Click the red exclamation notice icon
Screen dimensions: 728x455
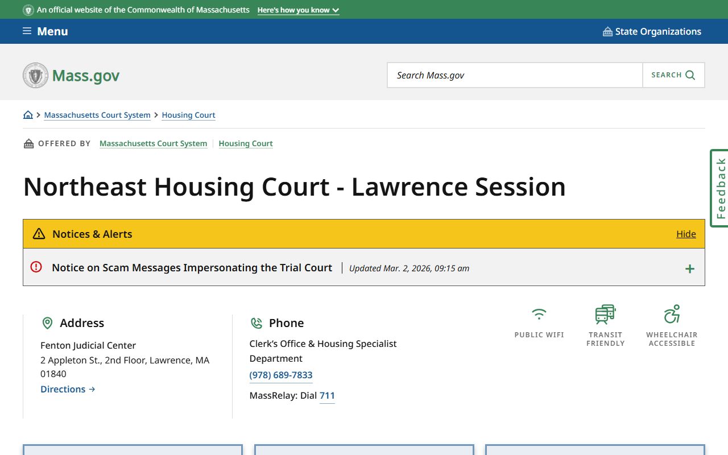(36, 267)
